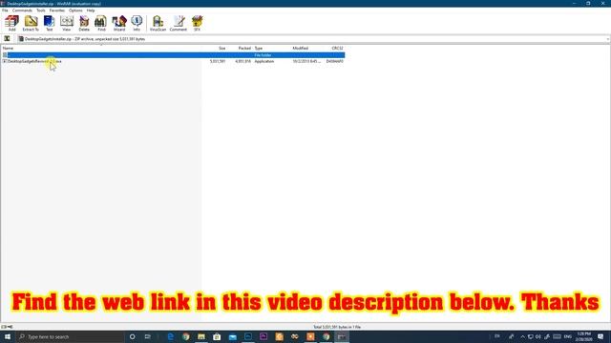Image resolution: width=611 pixels, height=343 pixels.
Task: Expand the address bar dropdown arrow
Action: click(x=607, y=39)
